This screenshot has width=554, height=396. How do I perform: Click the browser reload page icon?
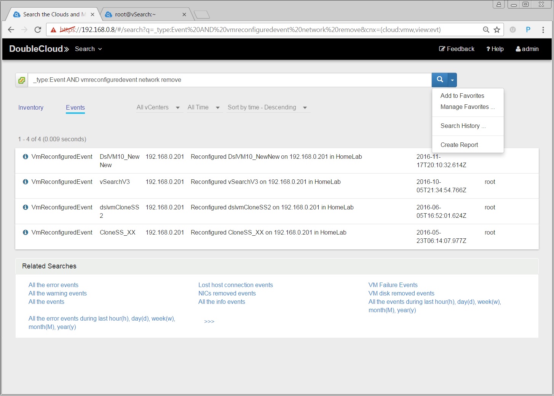click(x=38, y=30)
